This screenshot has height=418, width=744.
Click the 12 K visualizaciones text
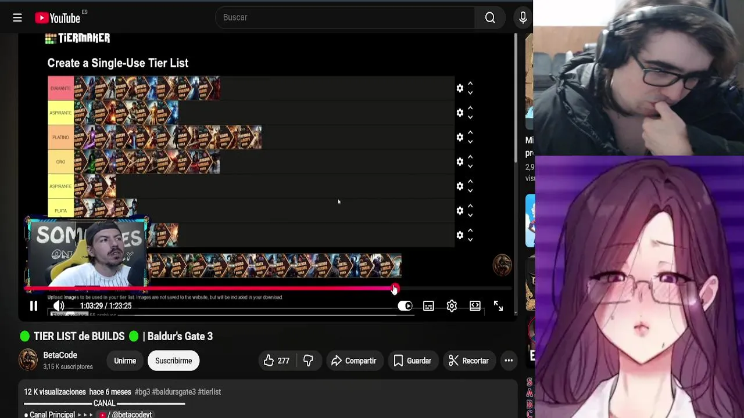pos(55,392)
